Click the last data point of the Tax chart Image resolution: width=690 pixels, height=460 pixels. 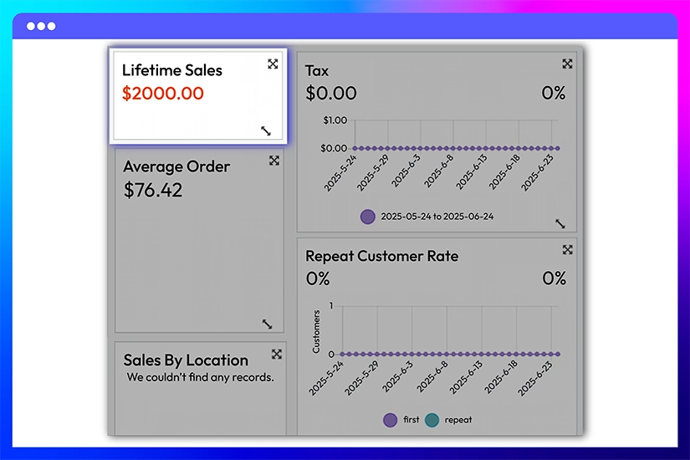coord(558,148)
